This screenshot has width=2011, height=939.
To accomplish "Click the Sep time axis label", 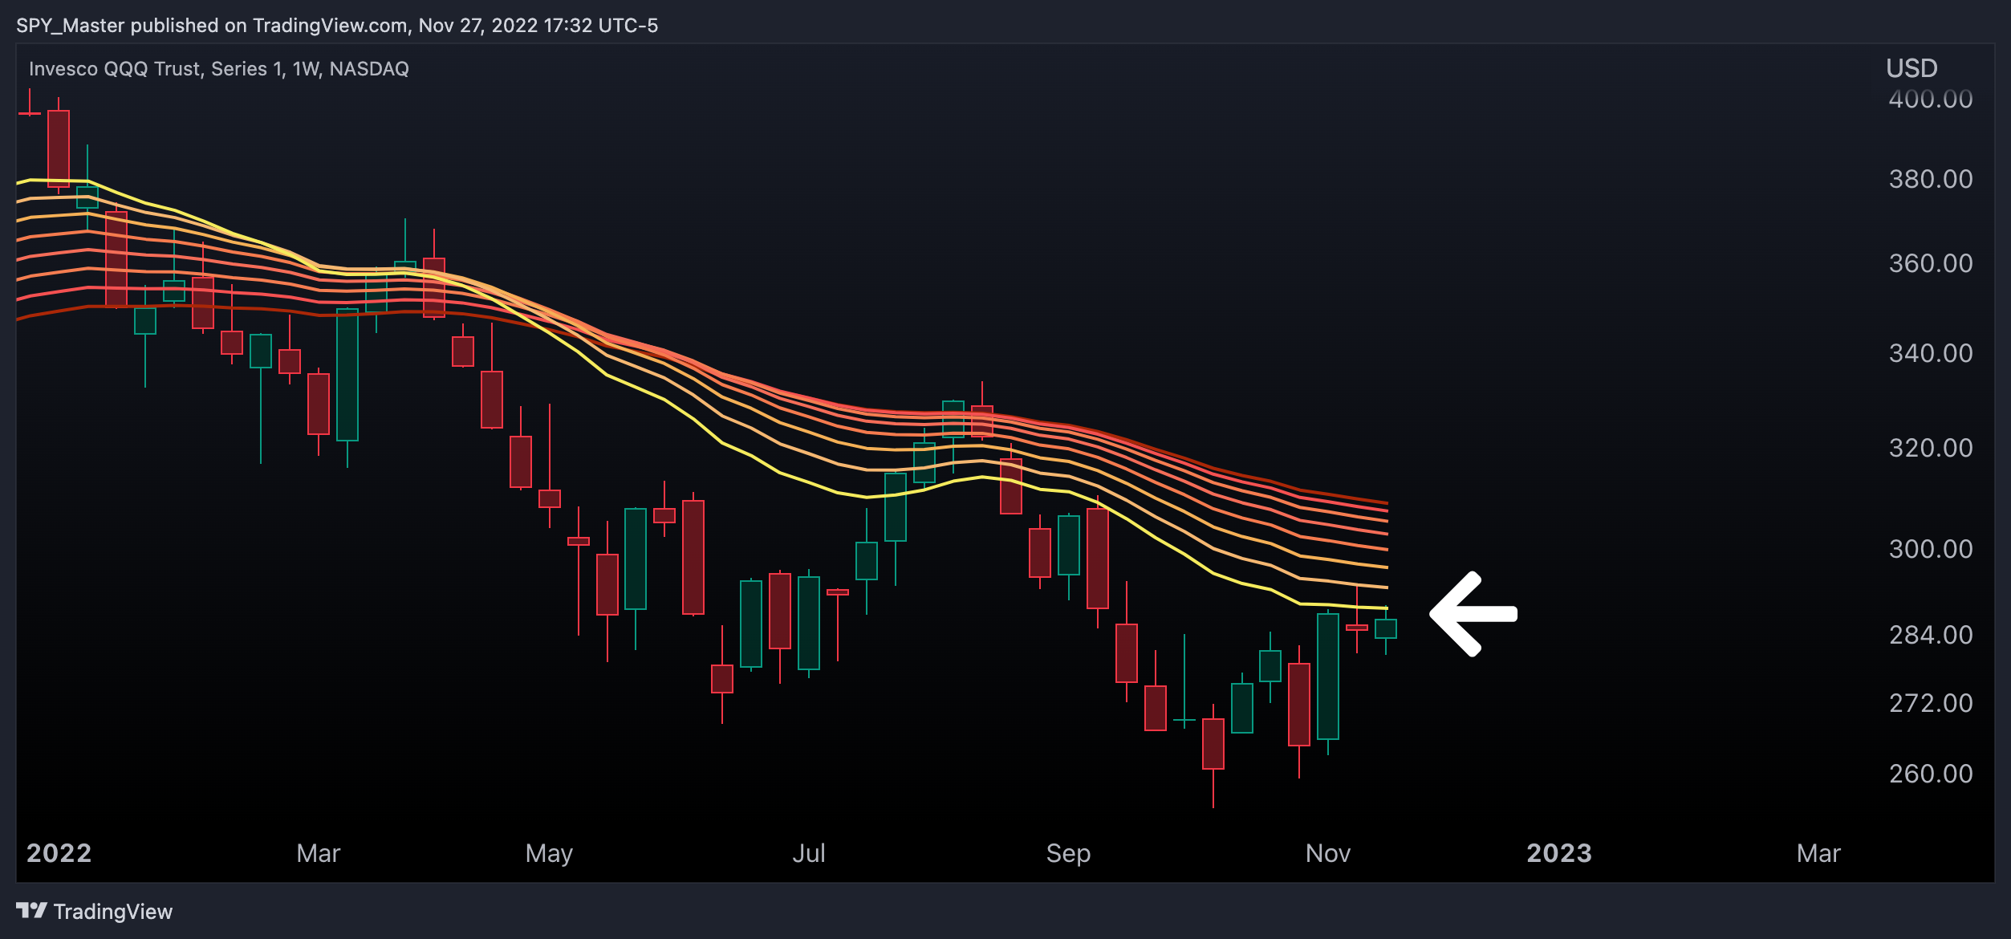I will (x=1068, y=854).
